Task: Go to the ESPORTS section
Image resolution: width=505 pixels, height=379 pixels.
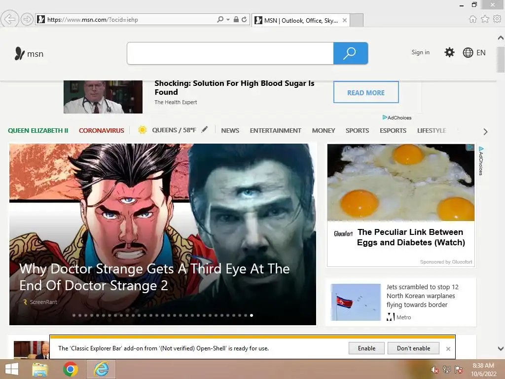Action: (x=393, y=130)
